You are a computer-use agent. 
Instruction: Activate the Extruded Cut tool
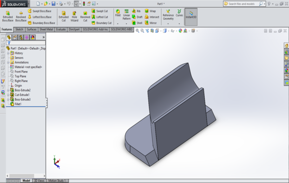64,16
